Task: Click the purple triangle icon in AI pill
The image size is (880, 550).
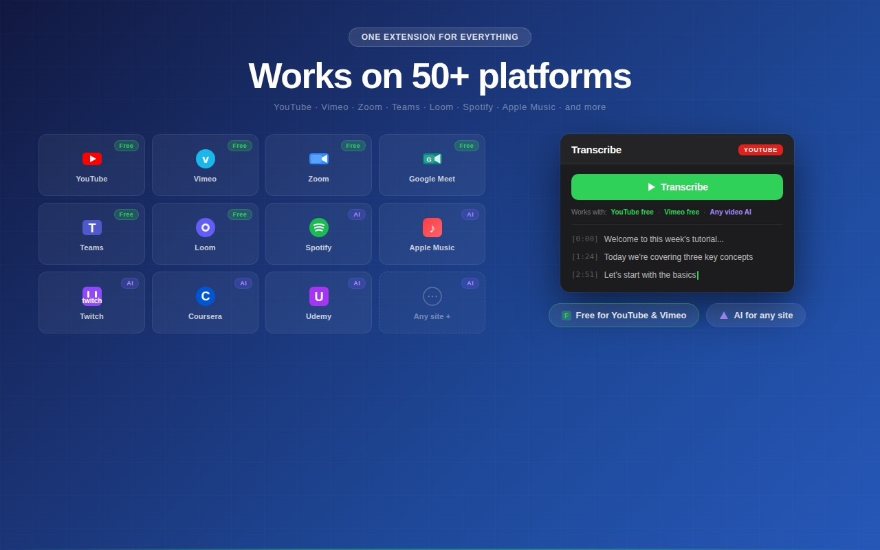Action: pyautogui.click(x=724, y=316)
